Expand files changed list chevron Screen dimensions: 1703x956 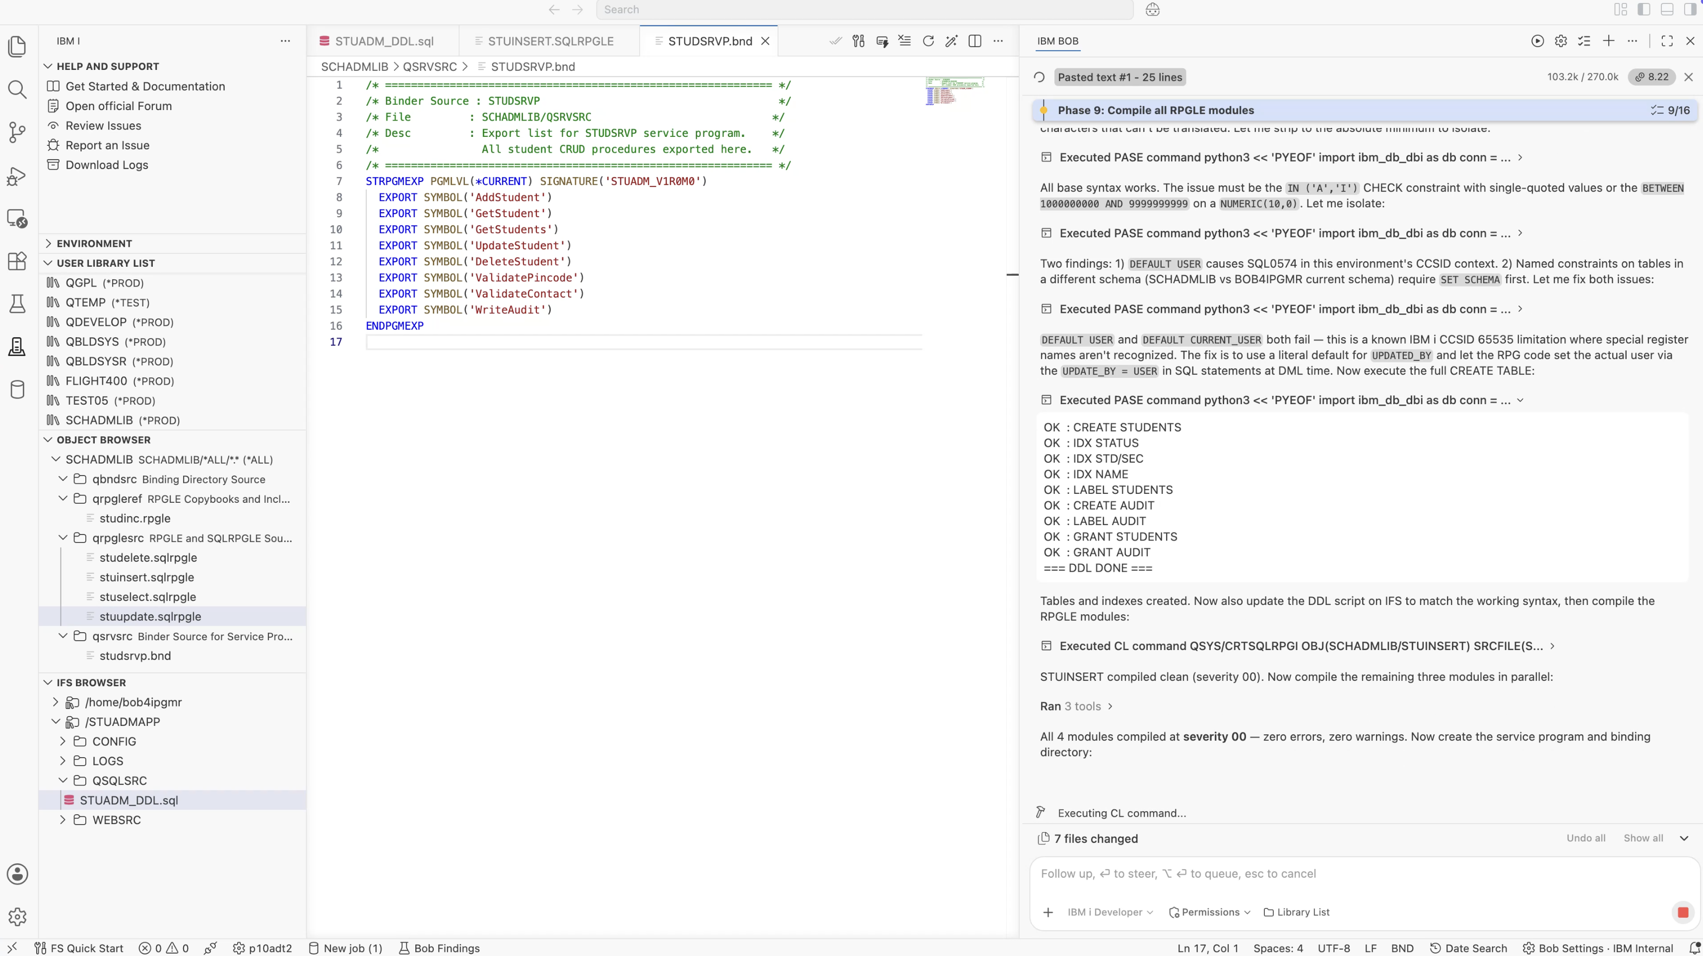(x=1684, y=838)
